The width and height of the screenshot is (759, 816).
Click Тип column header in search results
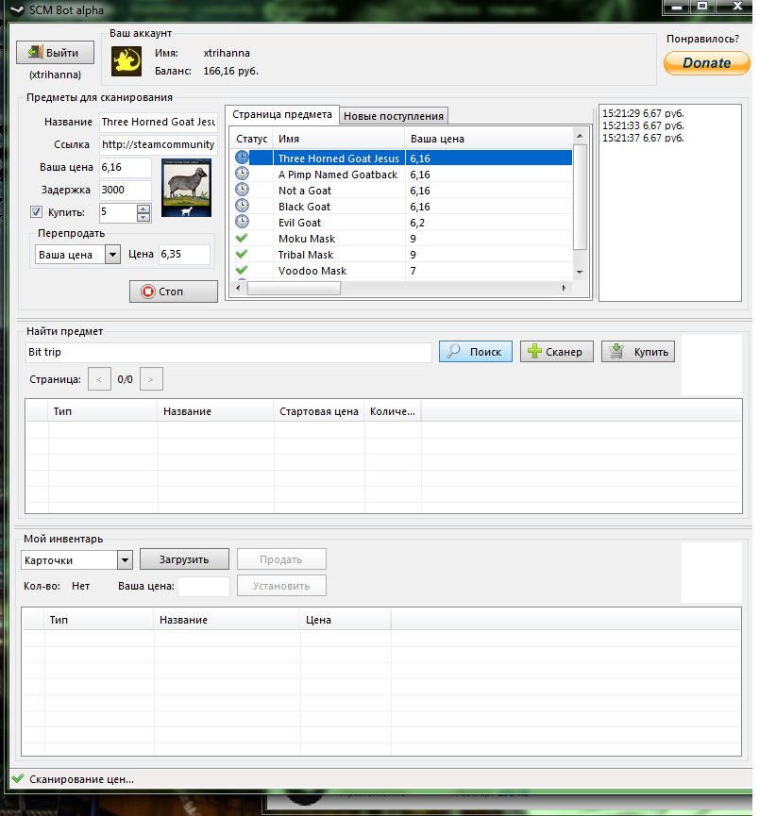coord(103,411)
